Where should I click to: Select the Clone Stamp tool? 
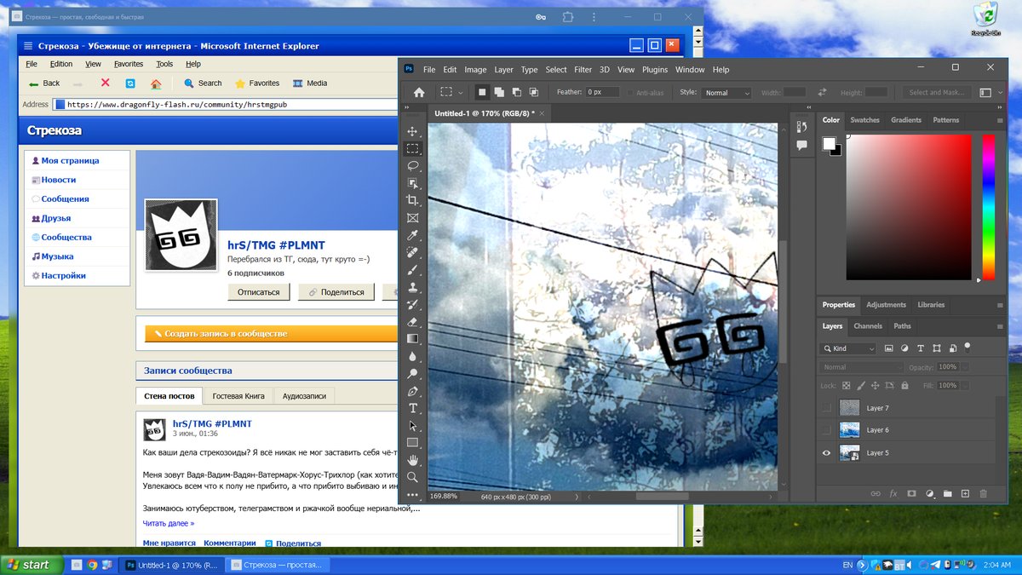pos(413,287)
